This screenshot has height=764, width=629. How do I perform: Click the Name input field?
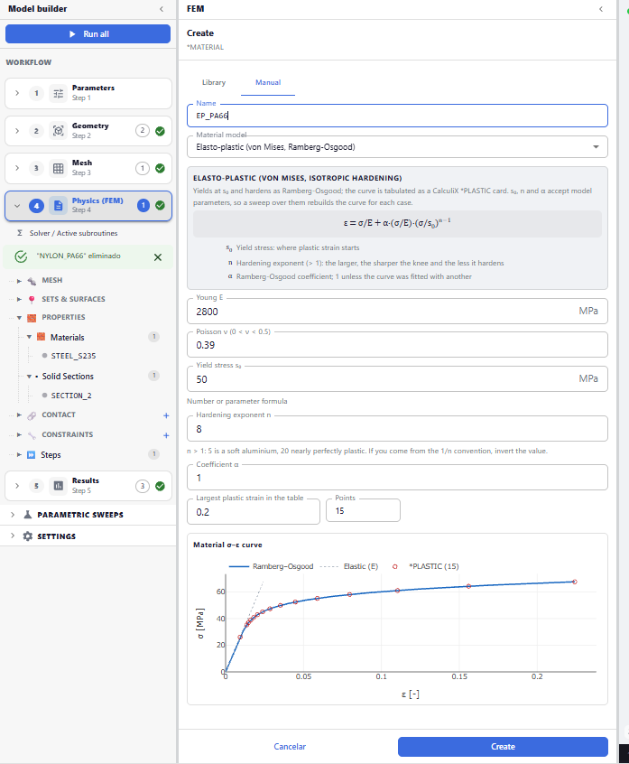pyautogui.click(x=397, y=116)
